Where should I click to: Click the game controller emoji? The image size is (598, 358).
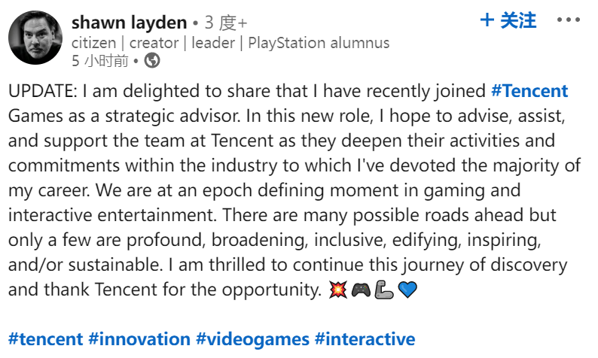coord(361,290)
